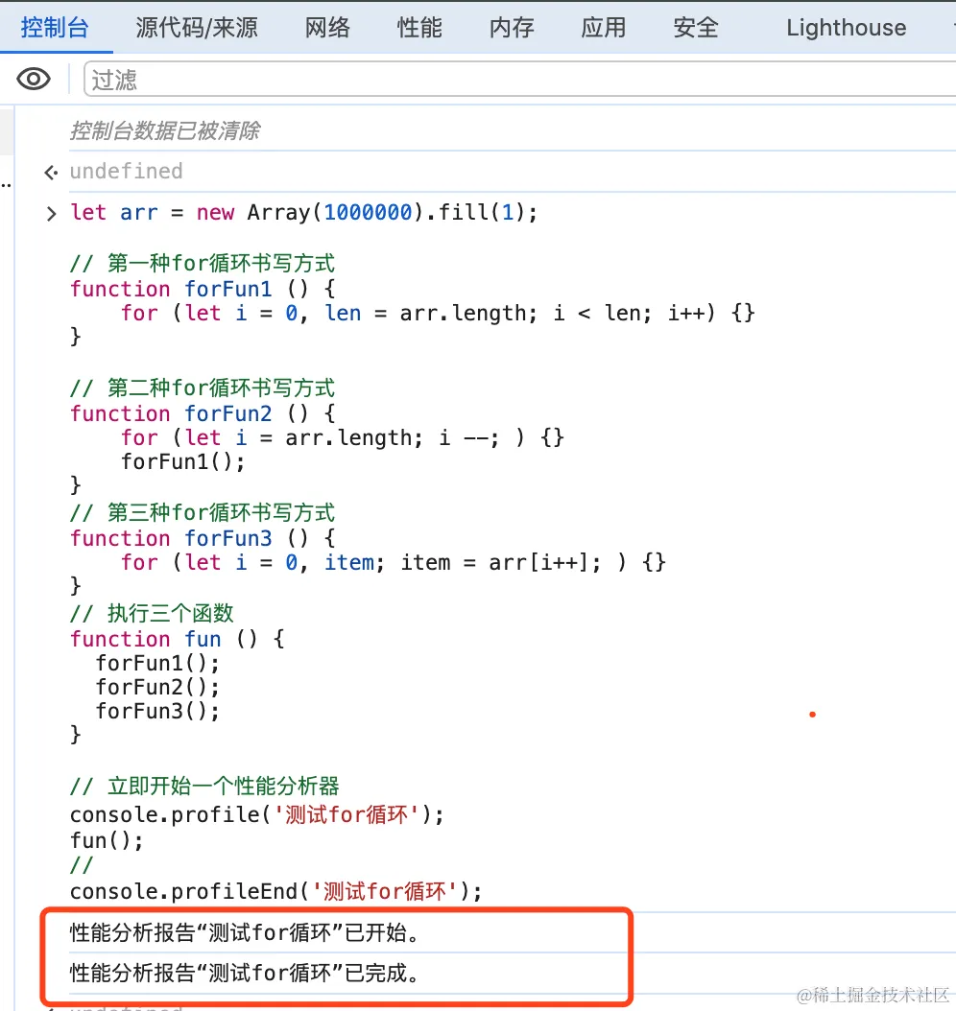
Task: Click the message saying profile 已完成
Action: tap(245, 974)
